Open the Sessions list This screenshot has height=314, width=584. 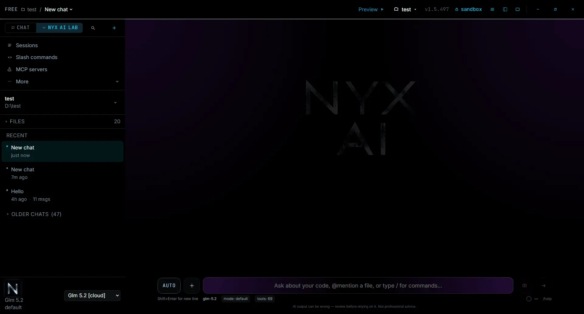(27, 45)
